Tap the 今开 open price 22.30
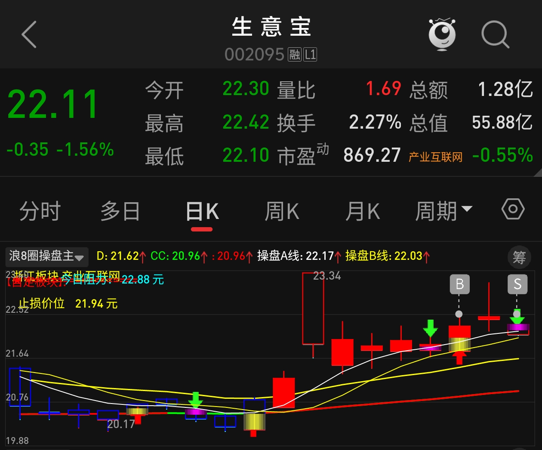This screenshot has height=450, width=542. [x=246, y=89]
